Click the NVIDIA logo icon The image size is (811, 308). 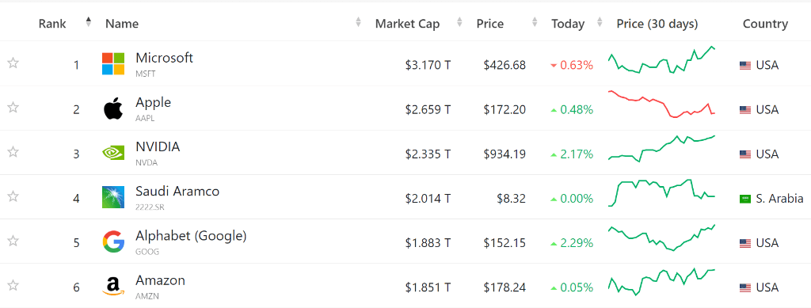tap(113, 153)
